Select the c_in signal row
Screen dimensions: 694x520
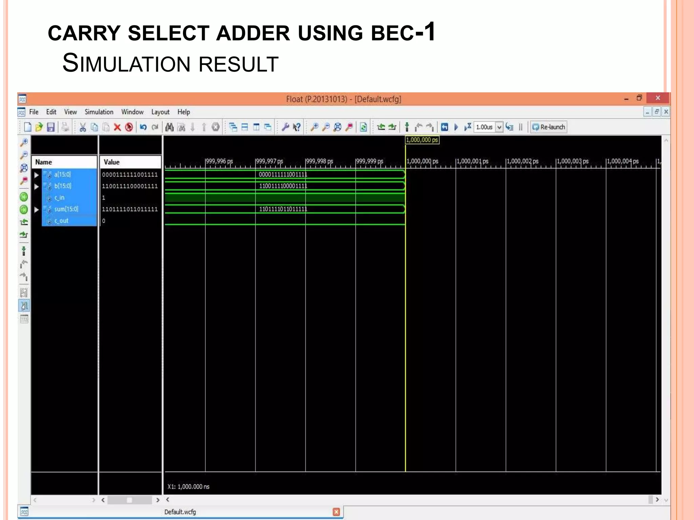pyautogui.click(x=69, y=198)
